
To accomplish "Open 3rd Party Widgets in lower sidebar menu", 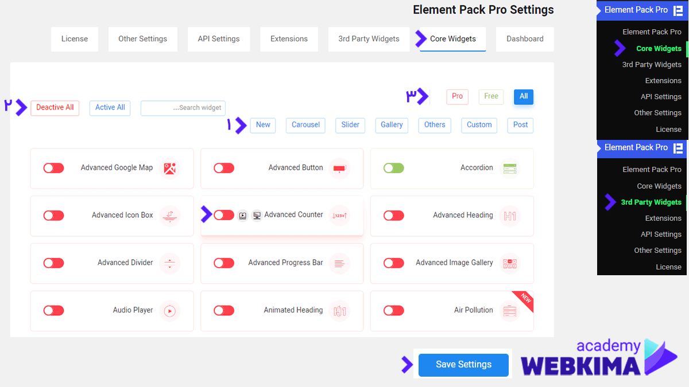I will click(x=651, y=202).
